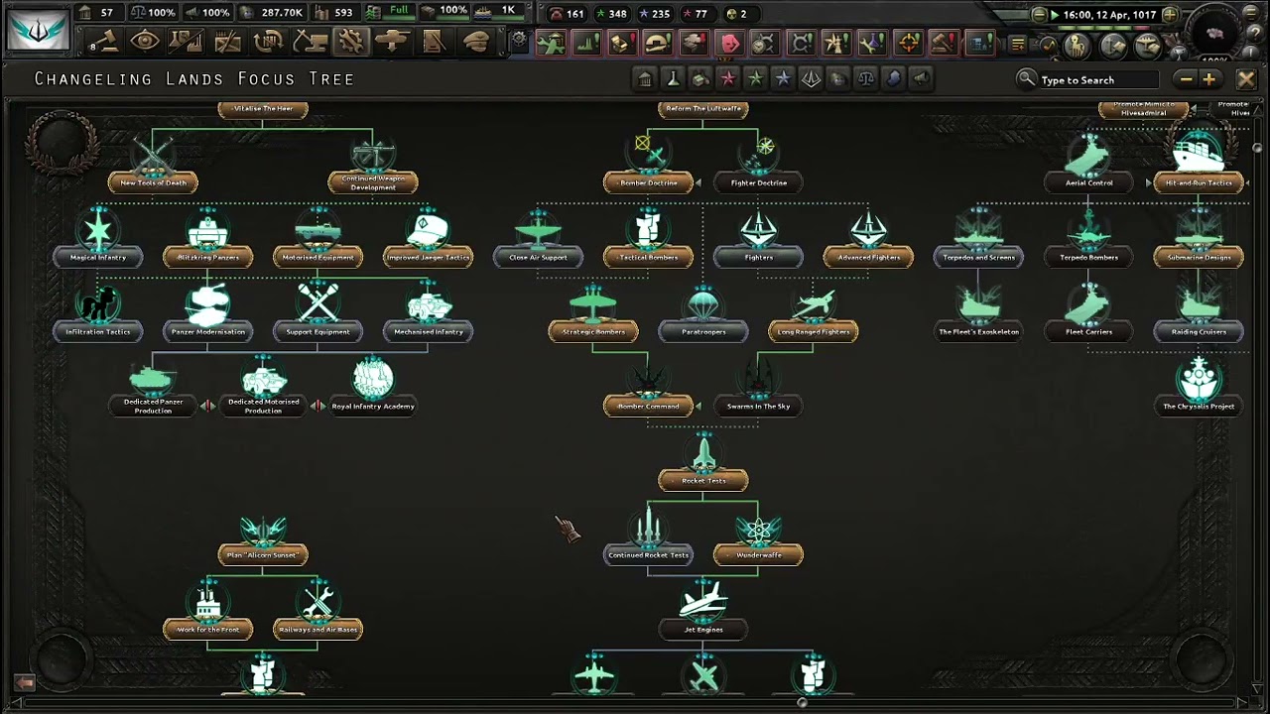
Task: Click the red arrow button in bottom-left corner
Action: (25, 682)
